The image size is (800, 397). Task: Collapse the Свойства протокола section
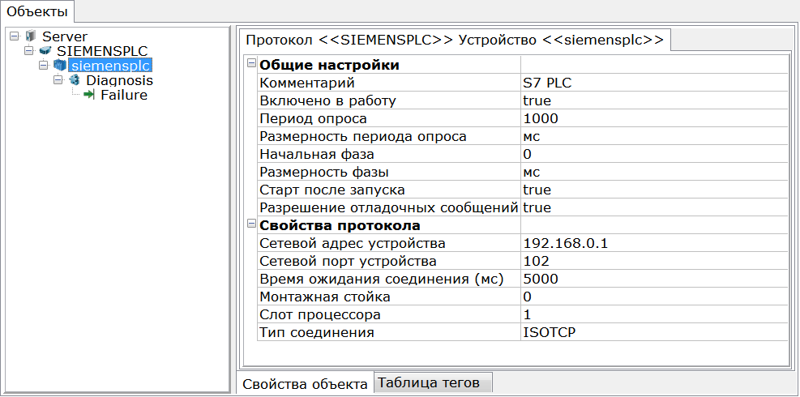click(251, 224)
